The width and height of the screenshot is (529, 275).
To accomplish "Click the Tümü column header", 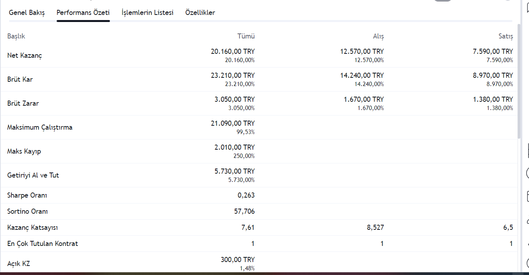I will (x=246, y=36).
